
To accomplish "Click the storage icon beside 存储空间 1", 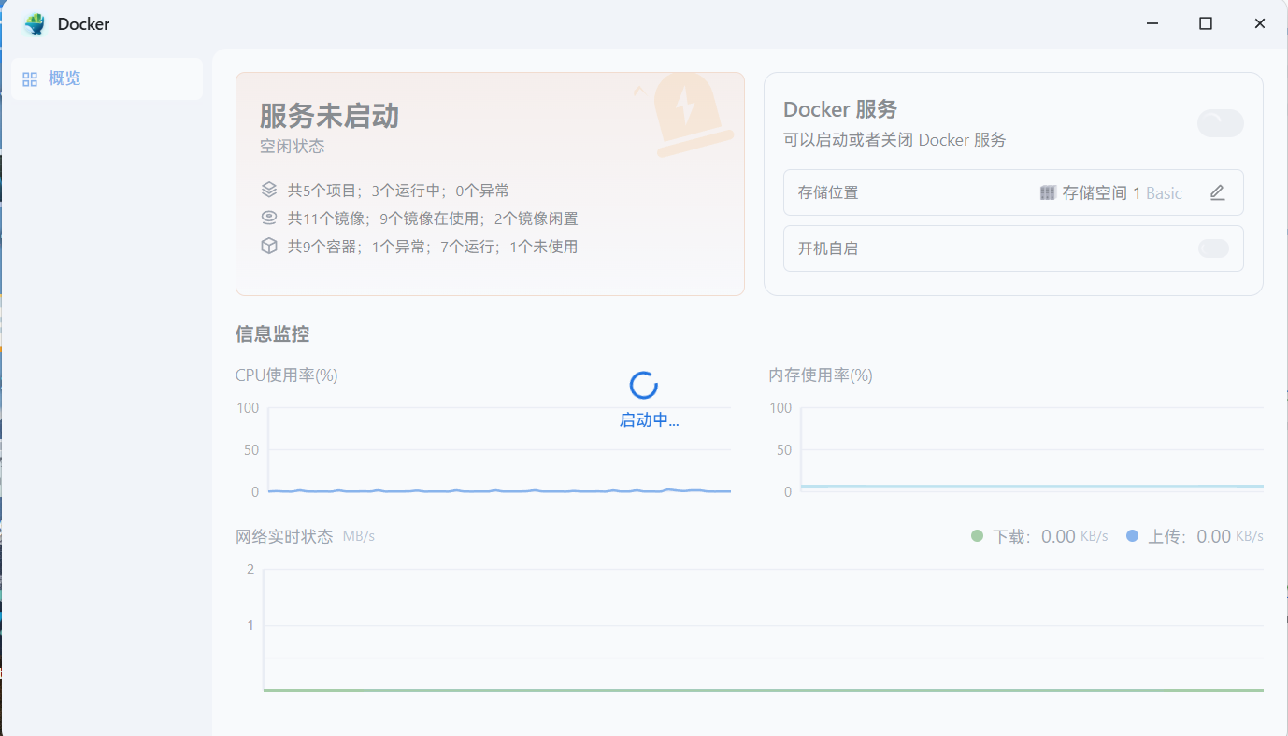I will tap(1048, 193).
